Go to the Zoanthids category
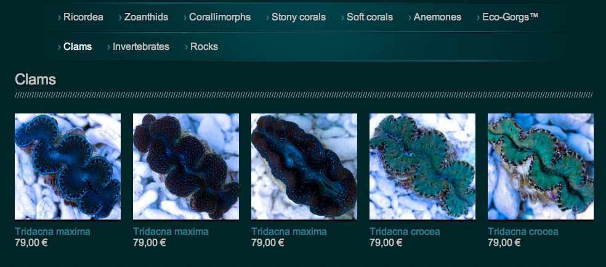 pos(146,17)
